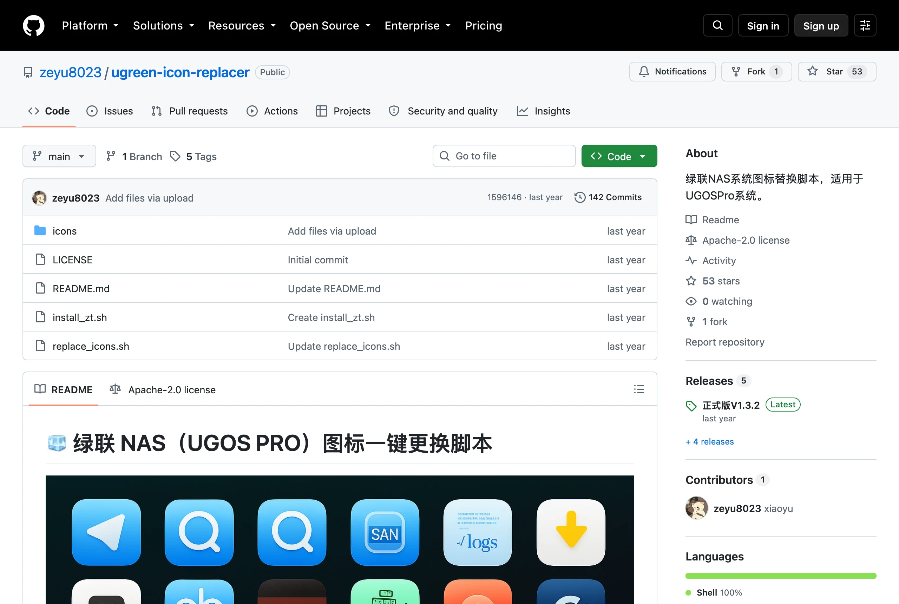Image resolution: width=899 pixels, height=604 pixels.
Task: Open the 'Update README.md' commit message
Action: click(x=334, y=289)
